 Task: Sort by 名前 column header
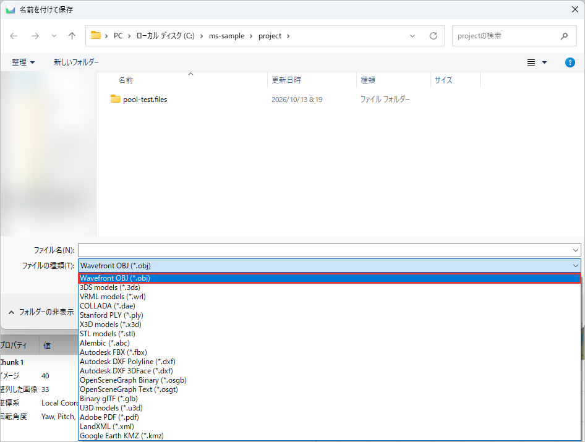183,80
